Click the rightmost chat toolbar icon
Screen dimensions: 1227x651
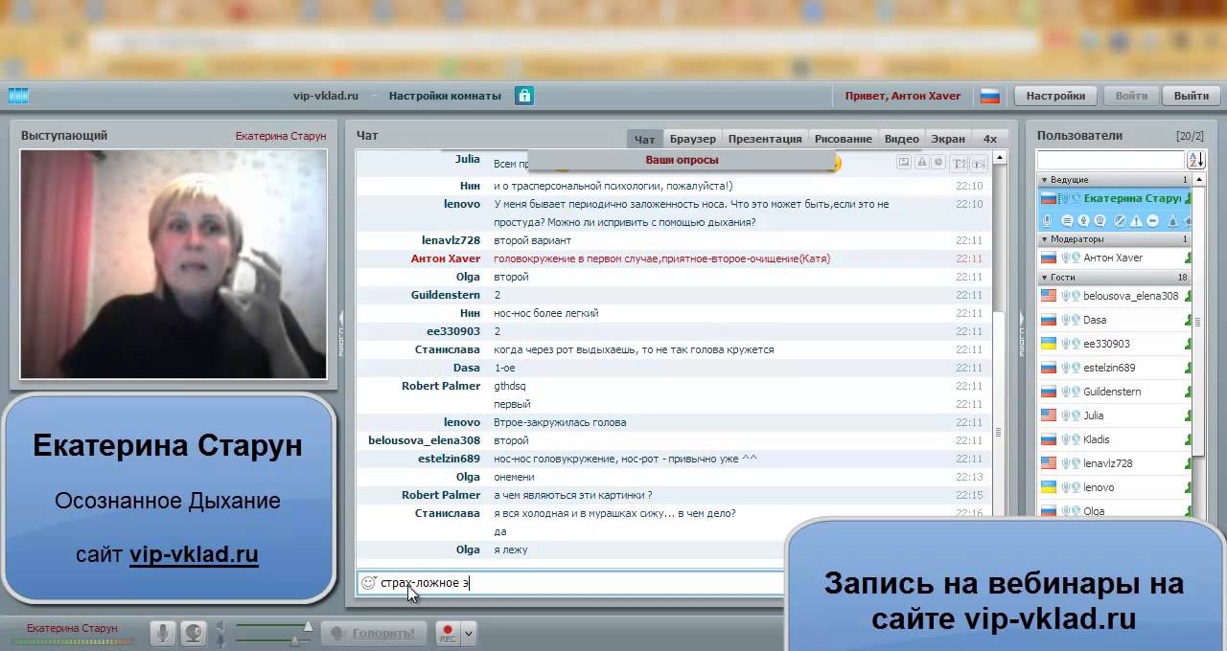click(979, 163)
